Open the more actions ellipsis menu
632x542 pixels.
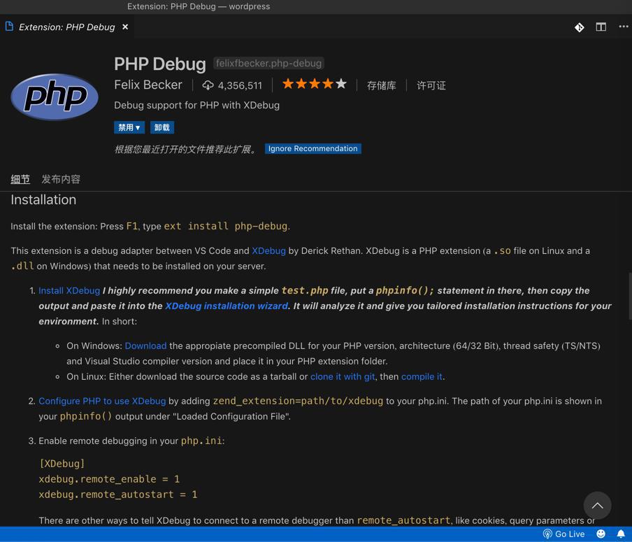coord(624,27)
